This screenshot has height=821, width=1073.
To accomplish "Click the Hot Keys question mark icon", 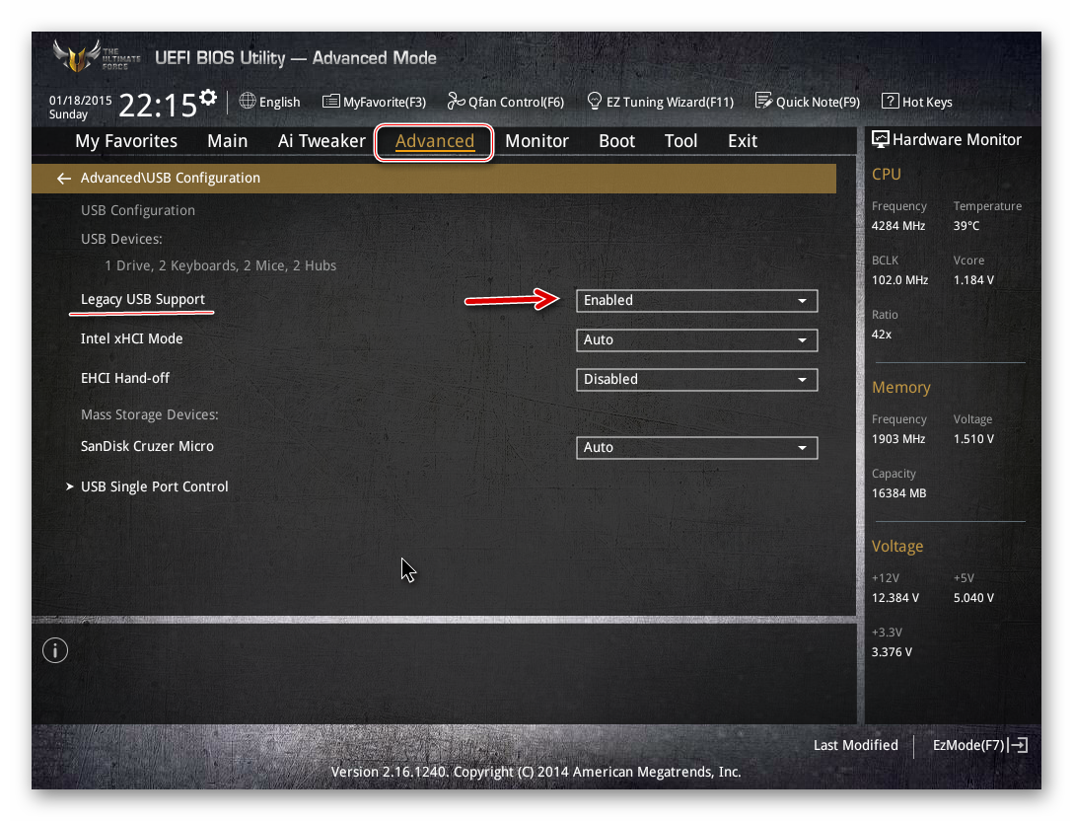I will coord(890,102).
